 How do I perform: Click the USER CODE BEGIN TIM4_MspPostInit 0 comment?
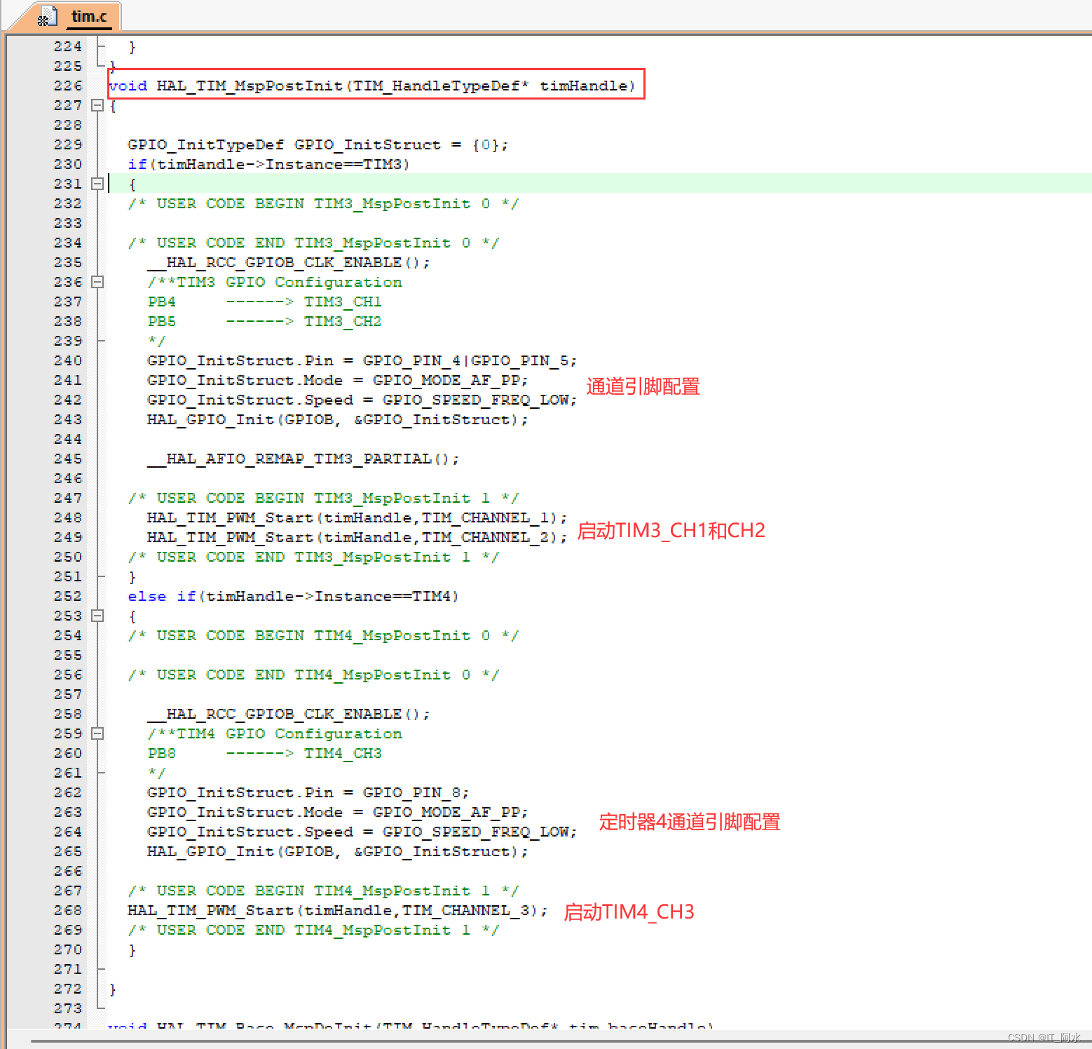(323, 635)
